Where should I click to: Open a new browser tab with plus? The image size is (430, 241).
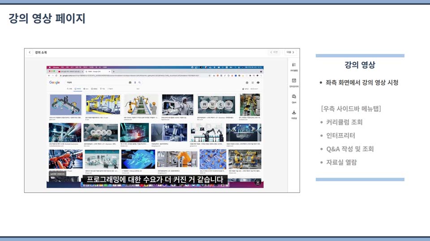point(114,71)
